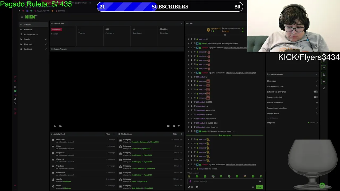Open the Channel Actions panel options menu

click(316, 74)
